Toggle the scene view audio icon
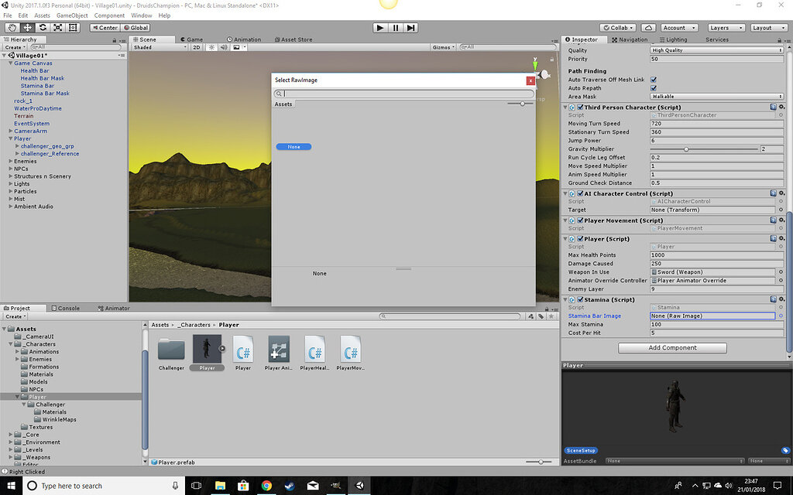The width and height of the screenshot is (793, 495). pos(224,46)
